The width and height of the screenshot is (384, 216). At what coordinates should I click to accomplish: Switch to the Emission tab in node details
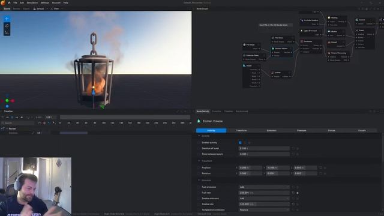coord(271,131)
